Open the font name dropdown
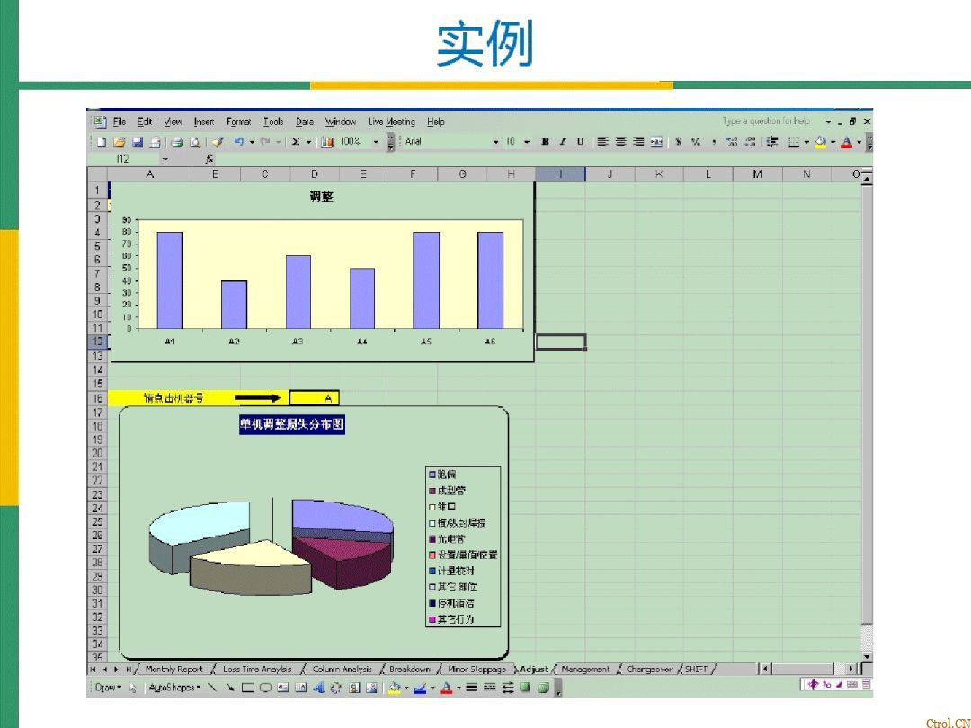 (x=495, y=142)
